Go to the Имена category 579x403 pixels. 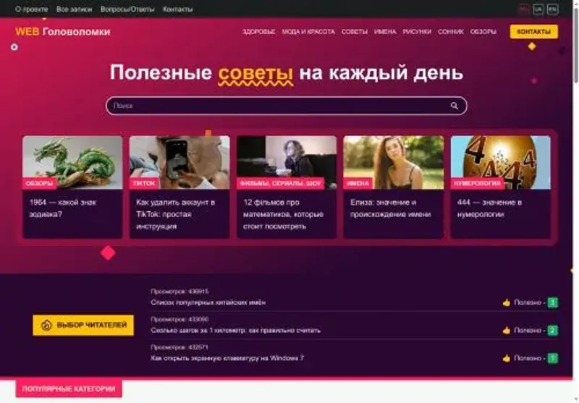pos(385,32)
